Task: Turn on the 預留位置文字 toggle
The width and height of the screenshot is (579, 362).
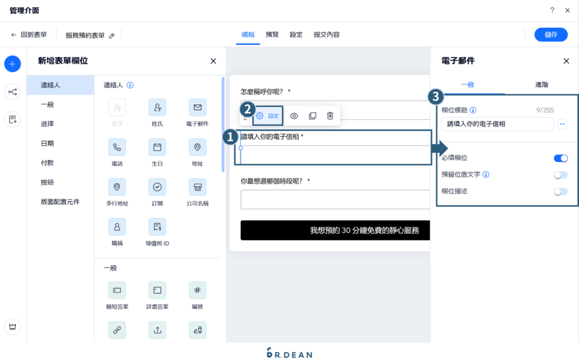Action: (560, 174)
